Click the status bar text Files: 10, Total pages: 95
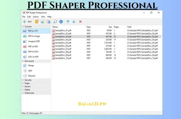The height and width of the screenshot is (119, 181). click(32, 113)
